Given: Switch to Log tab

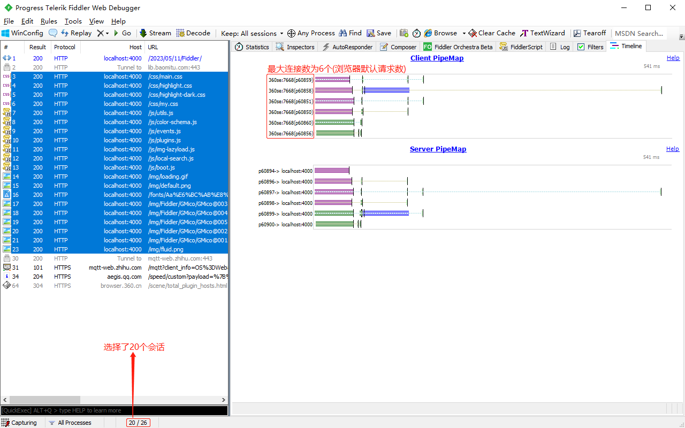Looking at the screenshot, I should click(560, 47).
